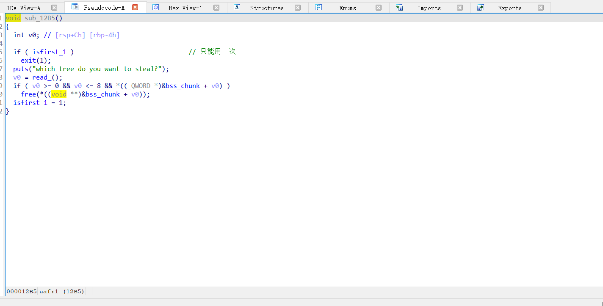Click the Enums tab icon

pos(318,7)
